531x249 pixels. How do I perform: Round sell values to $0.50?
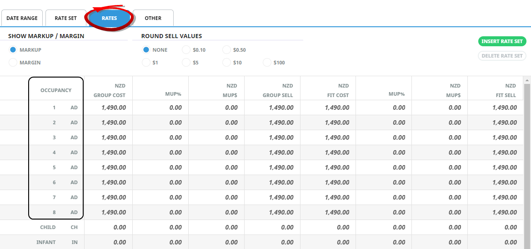point(226,50)
